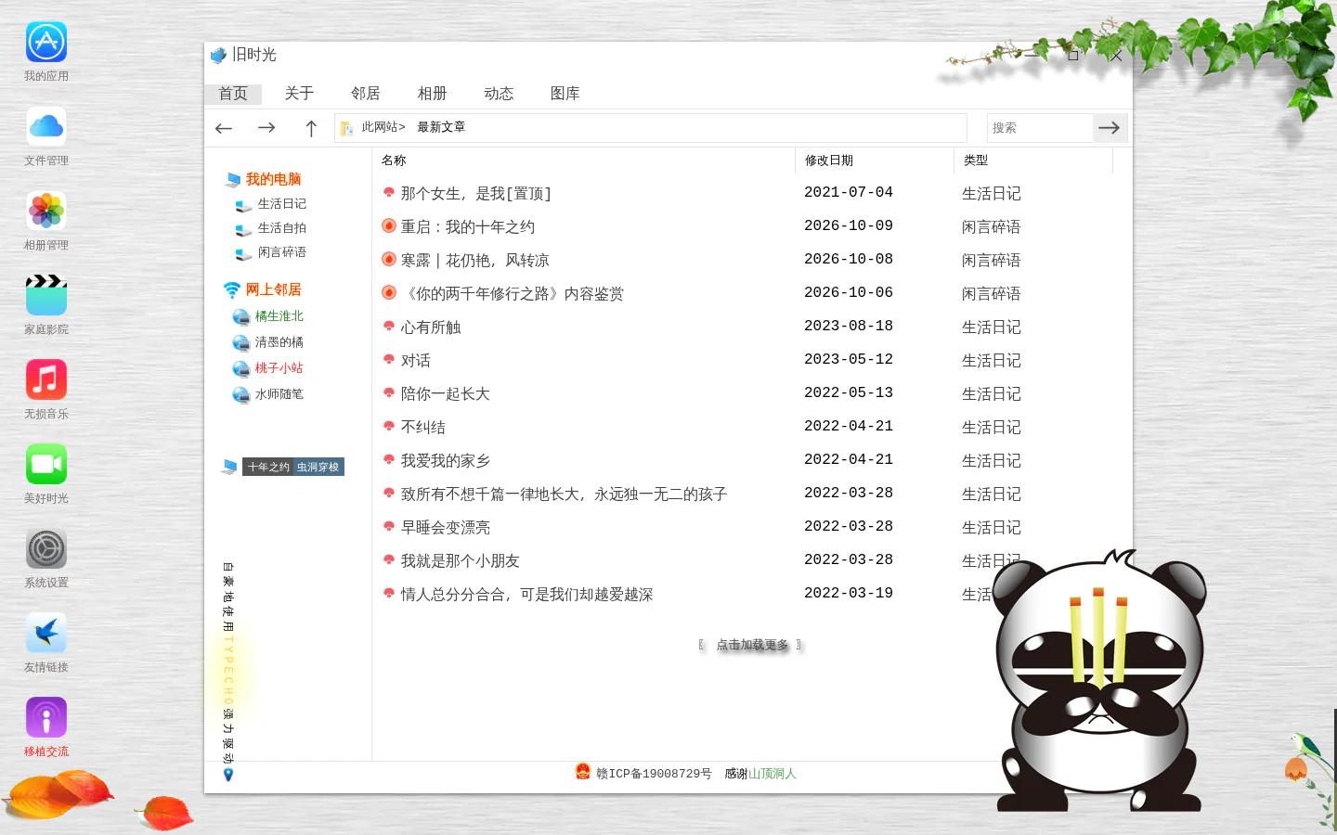Click the location pin icon in sidebar
This screenshot has height=835, width=1337.
[x=228, y=775]
